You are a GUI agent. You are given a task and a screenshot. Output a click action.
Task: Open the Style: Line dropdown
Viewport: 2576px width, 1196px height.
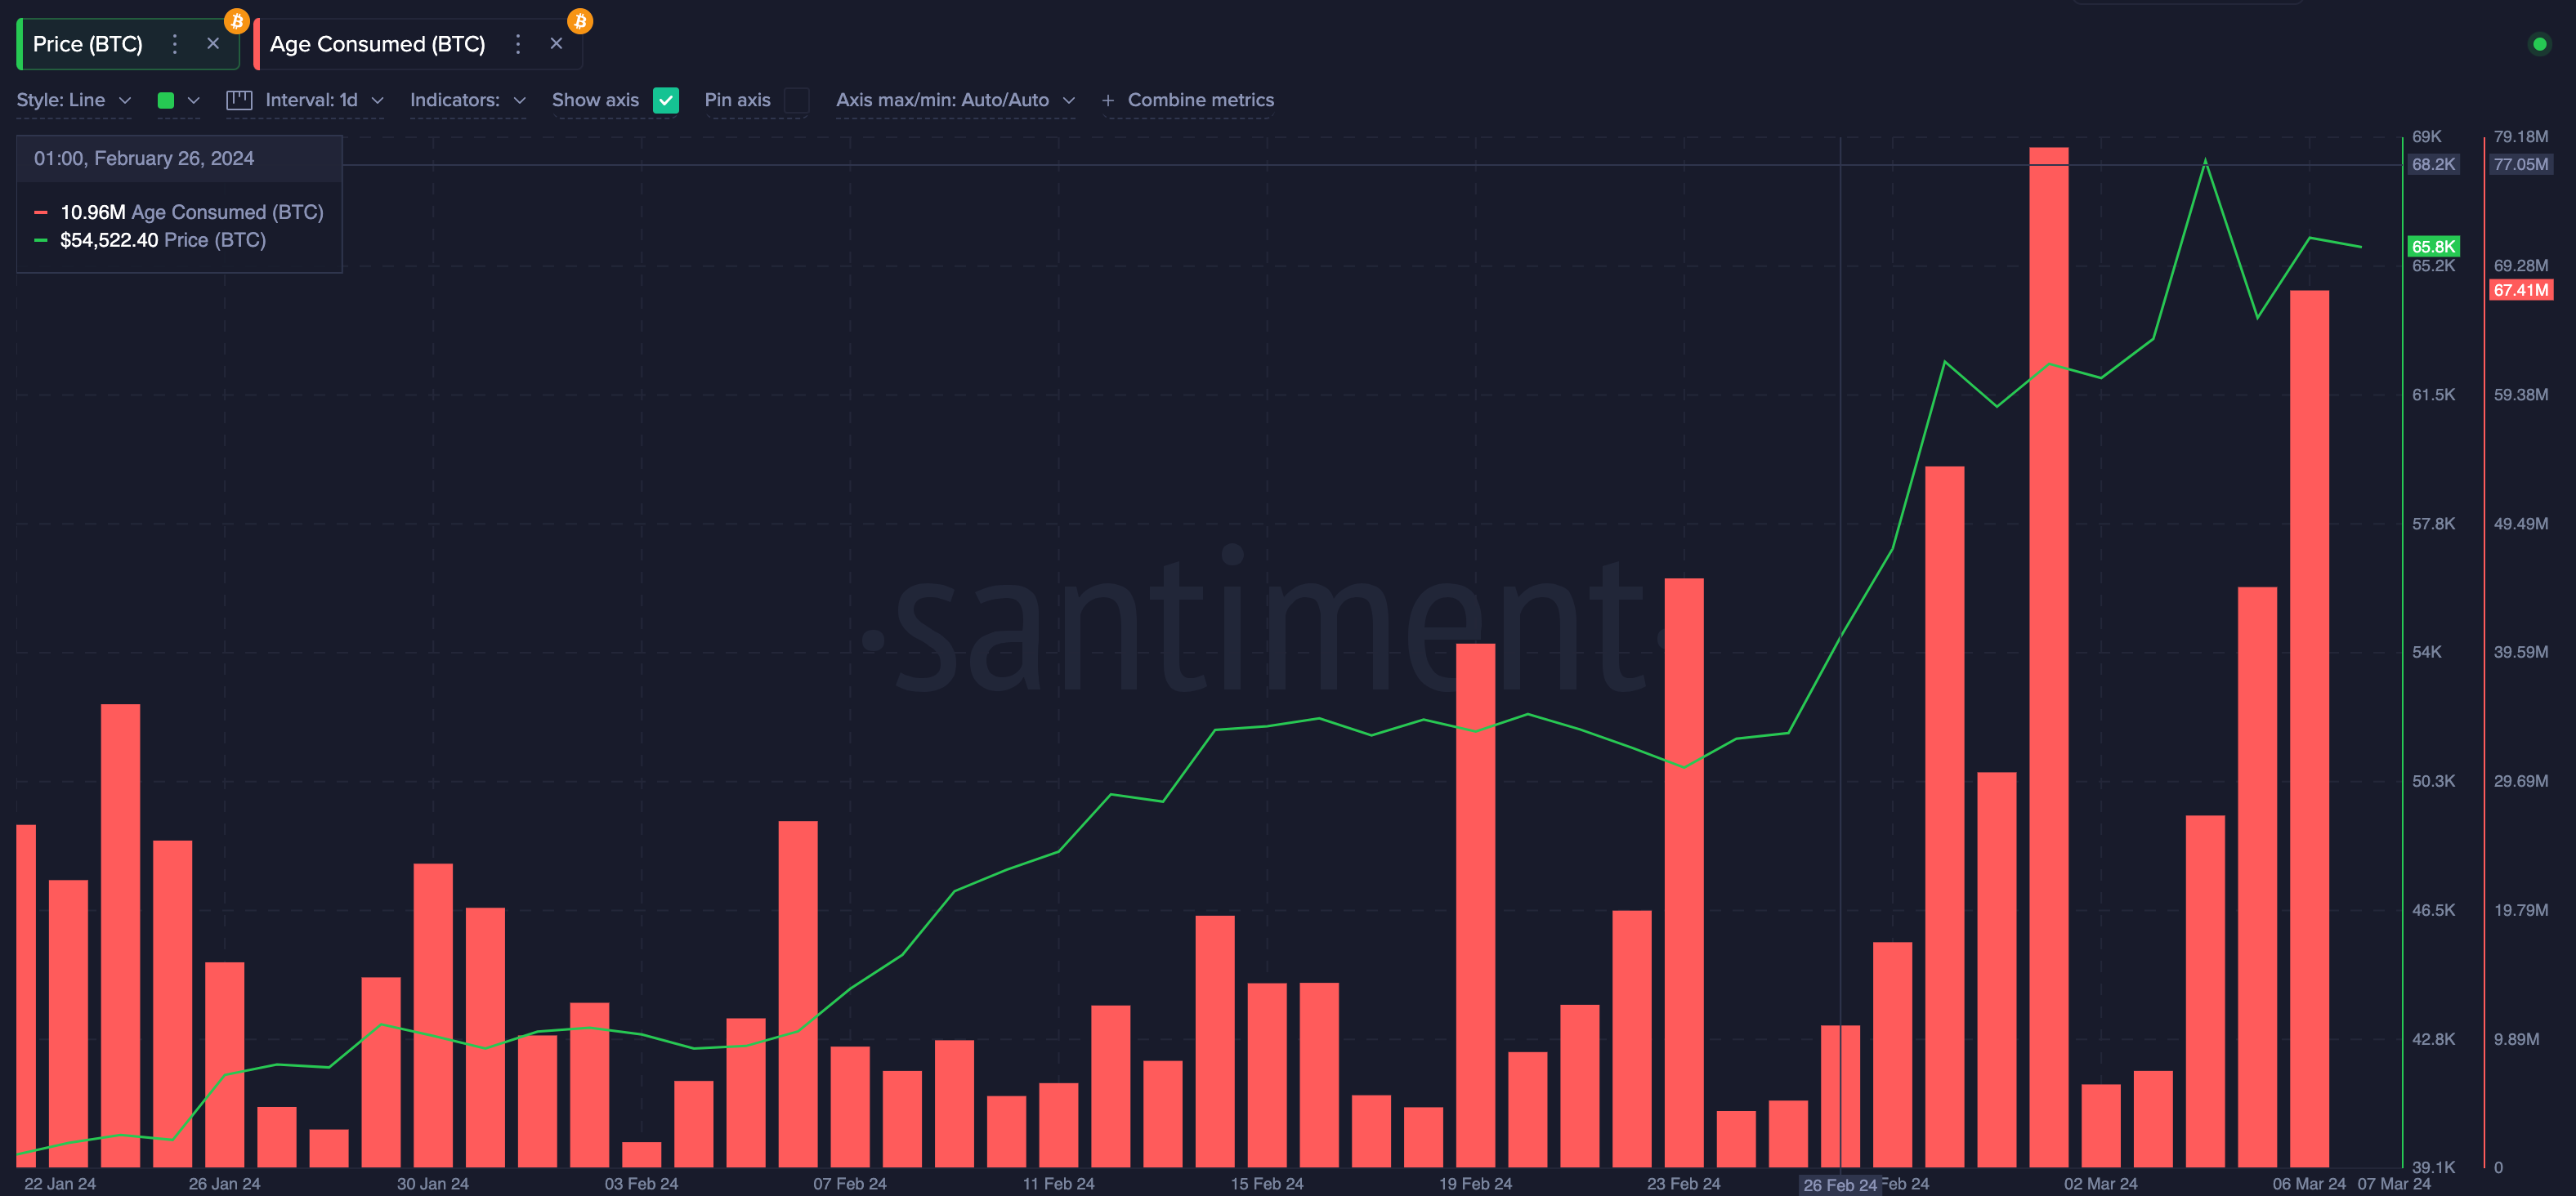[x=73, y=100]
